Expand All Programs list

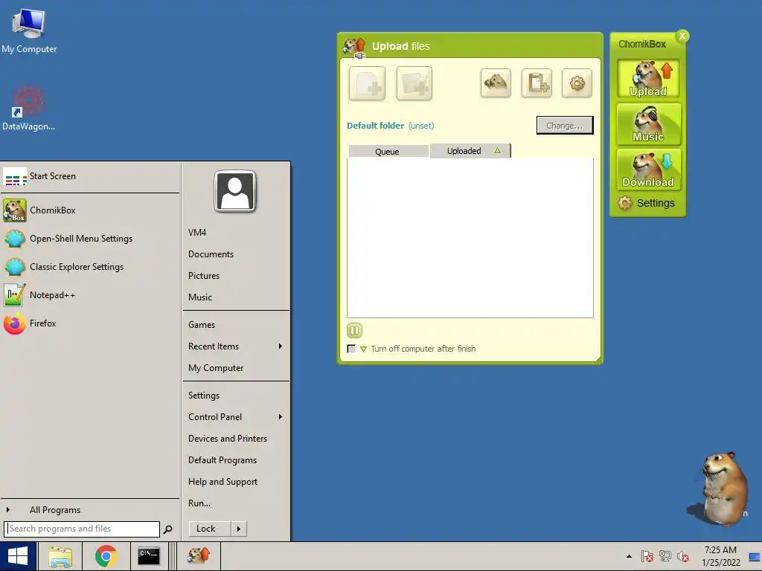pyautogui.click(x=90, y=510)
